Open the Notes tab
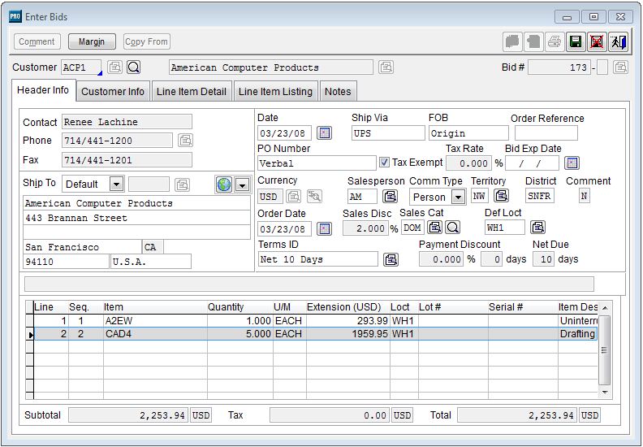The height and width of the screenshot is (447, 643). coord(338,92)
